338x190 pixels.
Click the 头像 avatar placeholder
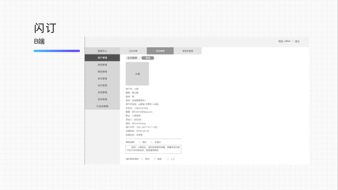[x=137, y=74]
